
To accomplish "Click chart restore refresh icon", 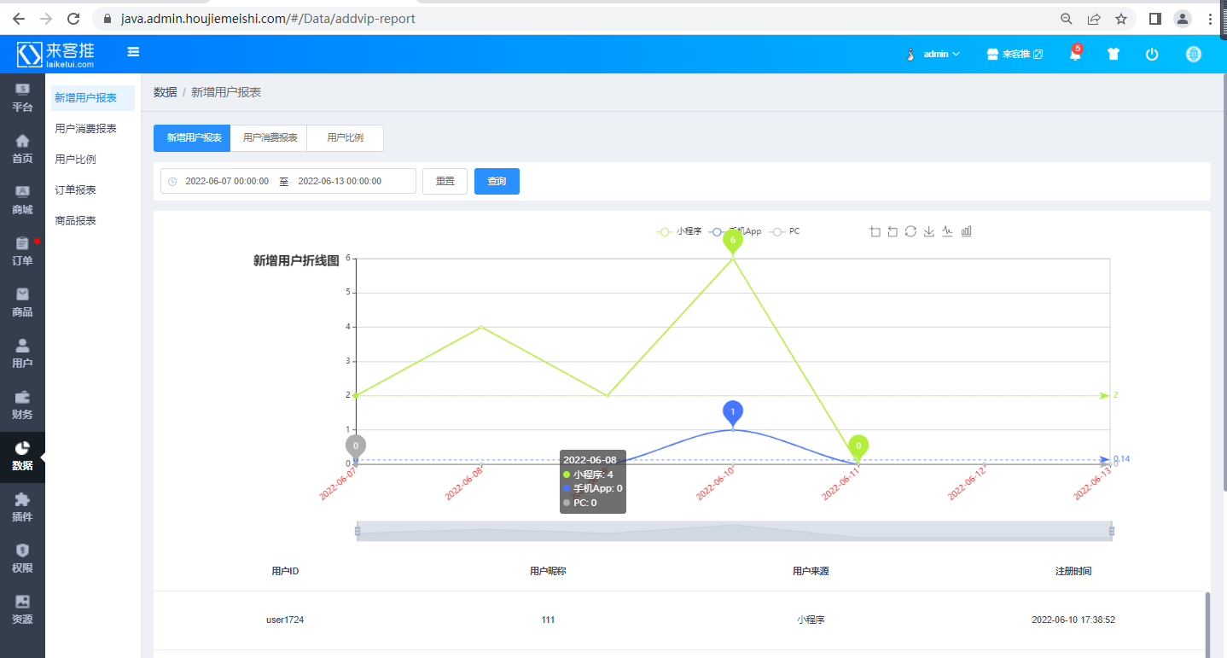I will coord(910,231).
